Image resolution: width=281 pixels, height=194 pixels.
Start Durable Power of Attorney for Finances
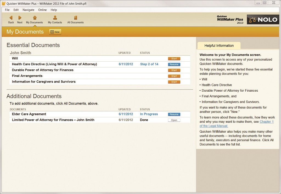pos(174,70)
